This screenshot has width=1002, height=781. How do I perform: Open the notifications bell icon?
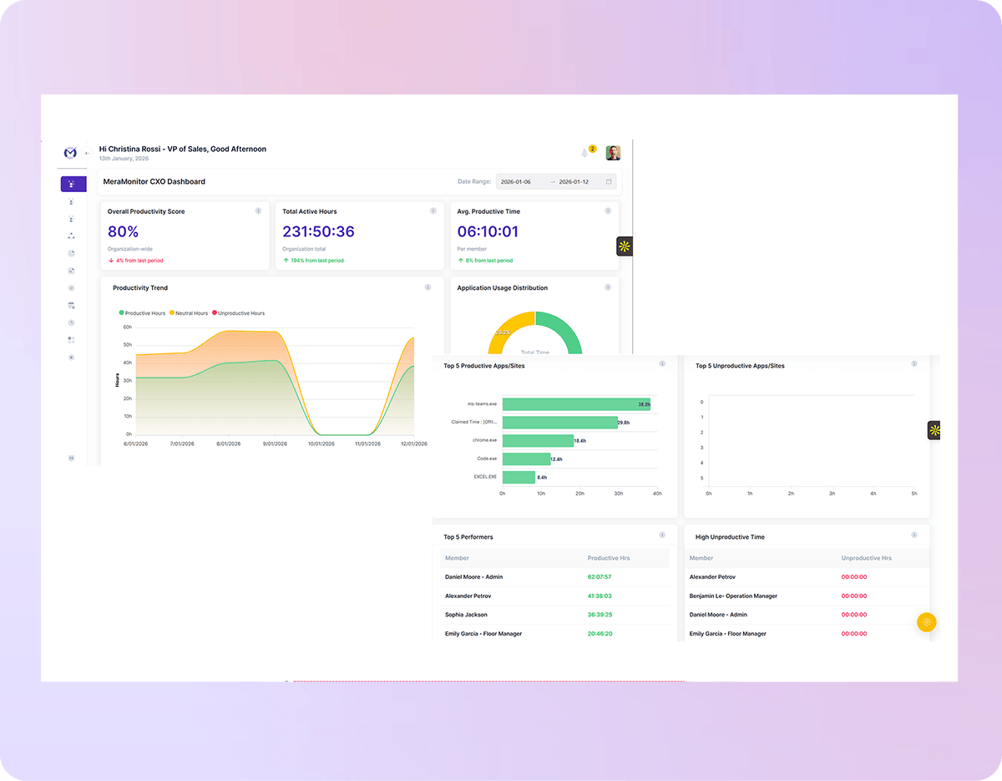pyautogui.click(x=584, y=153)
